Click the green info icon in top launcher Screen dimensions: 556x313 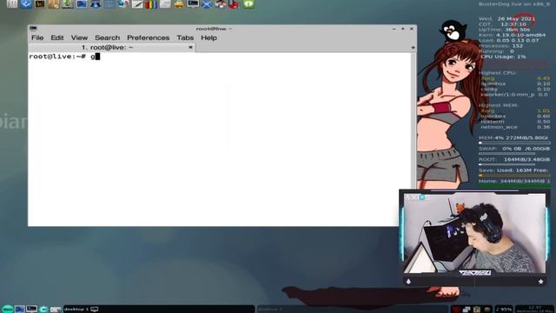248,3
